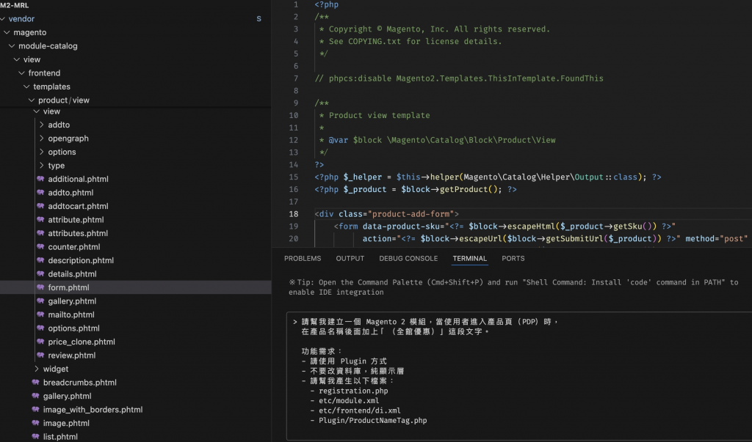Open breadcrumbs.phtml in the explorer
The image size is (752, 442).
(x=79, y=383)
